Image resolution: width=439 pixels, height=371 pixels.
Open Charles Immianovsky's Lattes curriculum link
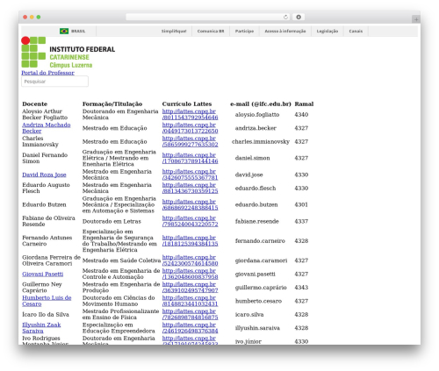pos(190,141)
